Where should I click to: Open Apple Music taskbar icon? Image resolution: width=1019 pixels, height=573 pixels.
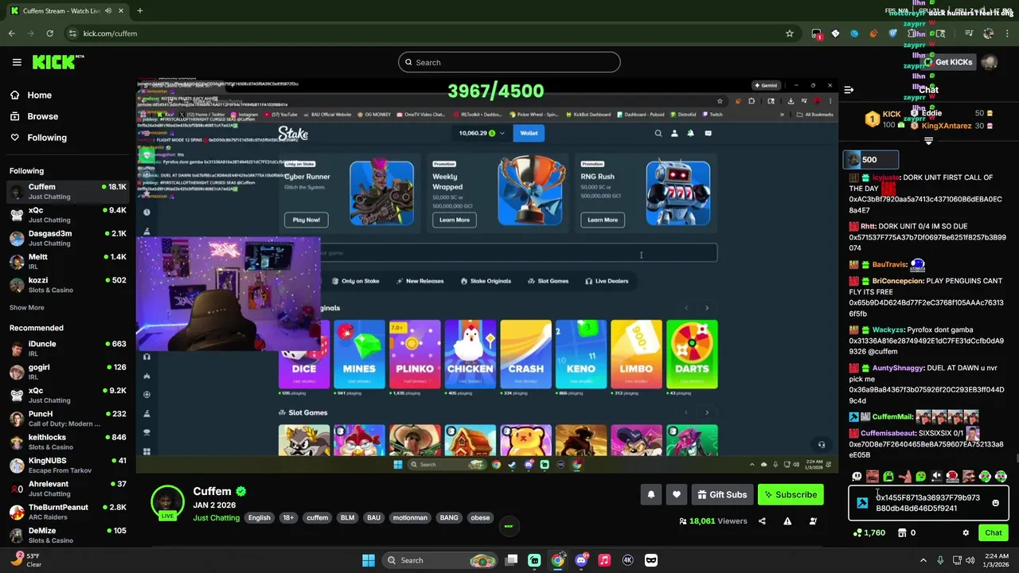pyautogui.click(x=604, y=560)
